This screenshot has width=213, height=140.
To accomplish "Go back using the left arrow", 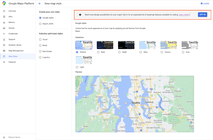I will click(40, 4).
